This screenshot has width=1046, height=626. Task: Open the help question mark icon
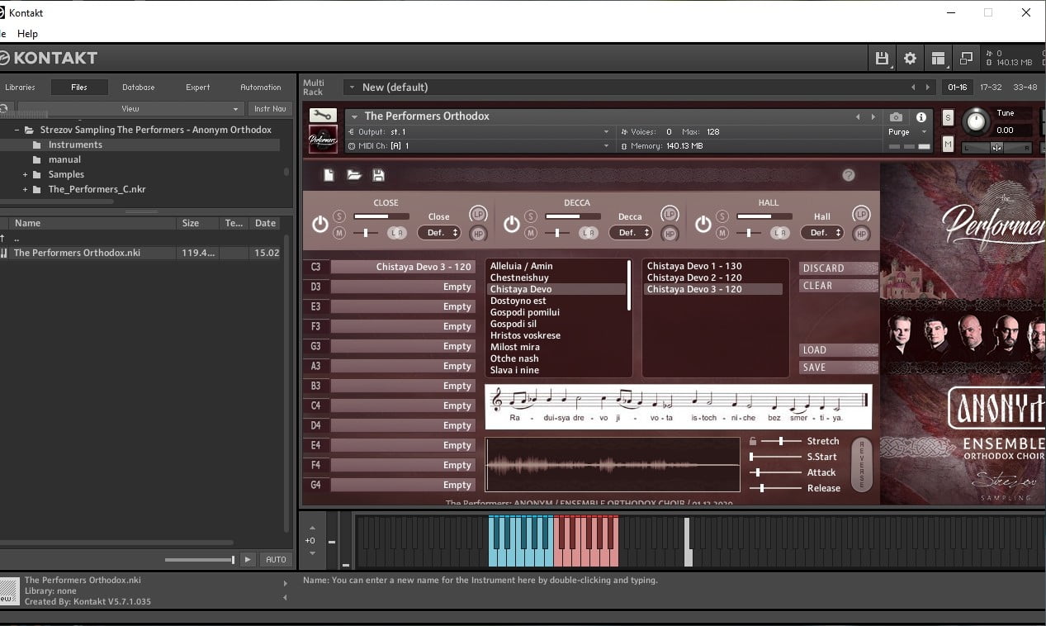(849, 175)
